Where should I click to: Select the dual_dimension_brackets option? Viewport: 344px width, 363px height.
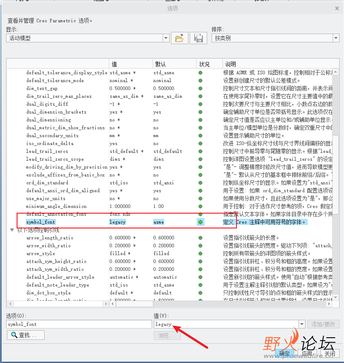[x=56, y=112]
